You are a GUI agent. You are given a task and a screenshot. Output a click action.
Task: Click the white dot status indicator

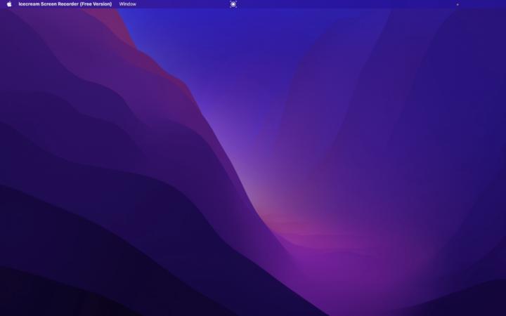[x=458, y=4]
